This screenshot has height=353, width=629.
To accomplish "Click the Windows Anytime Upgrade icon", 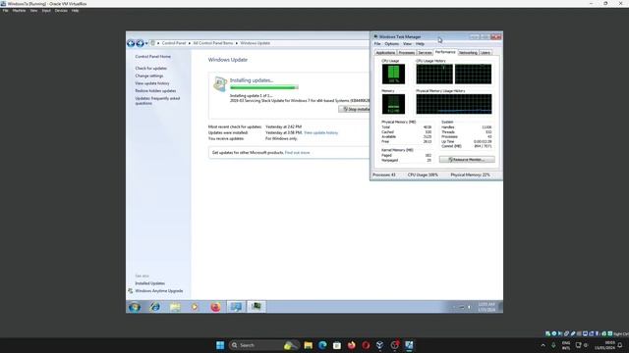I will point(131,291).
